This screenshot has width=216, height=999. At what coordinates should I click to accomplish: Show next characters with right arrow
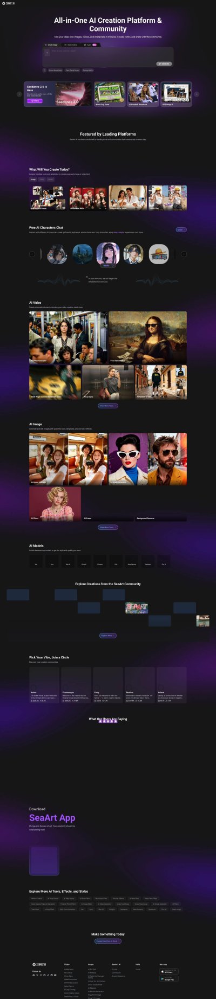[x=184, y=254]
